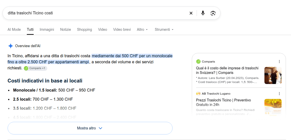Click '3.5 locali: 1.200 CHF – 1.800 CHF' row

(45, 108)
